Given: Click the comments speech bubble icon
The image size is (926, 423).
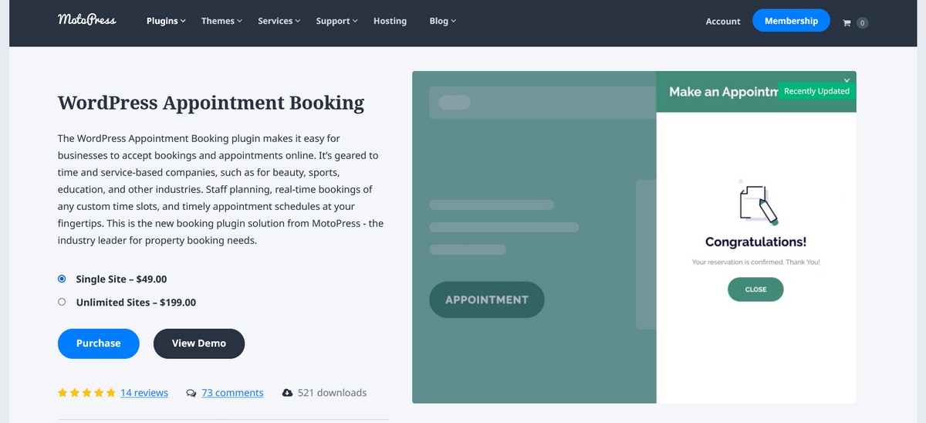Looking at the screenshot, I should 191,393.
